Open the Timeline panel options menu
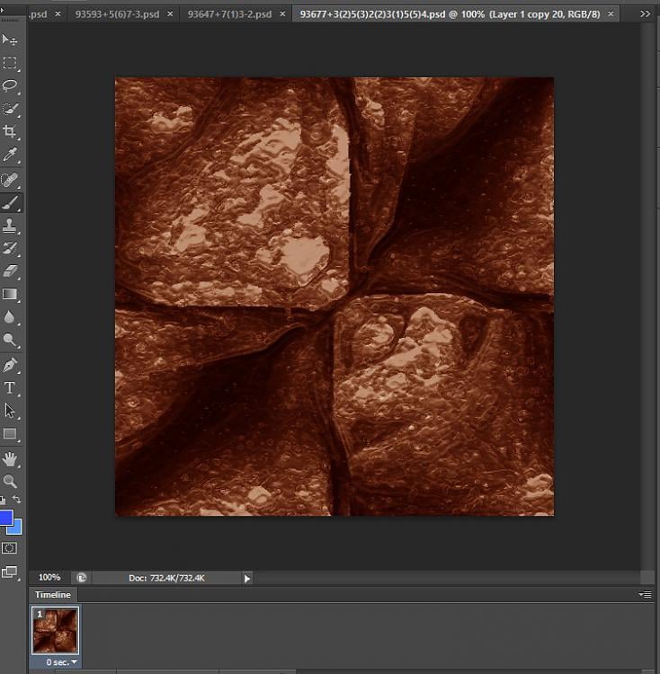Screen dimensions: 660x674 point(646,595)
